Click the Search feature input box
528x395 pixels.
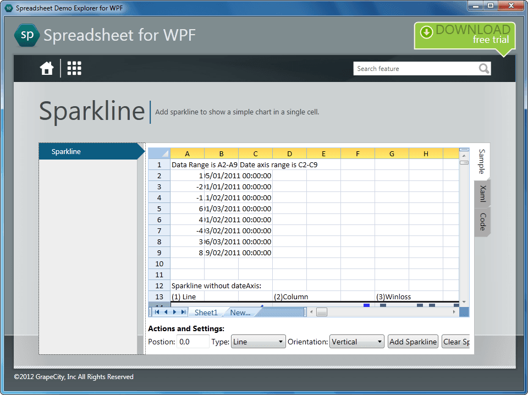pyautogui.click(x=416, y=69)
